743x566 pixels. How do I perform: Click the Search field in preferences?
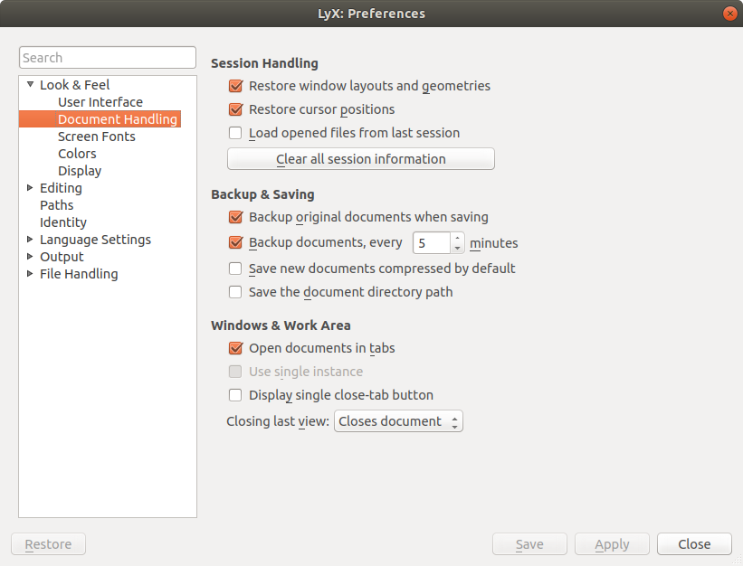tap(108, 58)
